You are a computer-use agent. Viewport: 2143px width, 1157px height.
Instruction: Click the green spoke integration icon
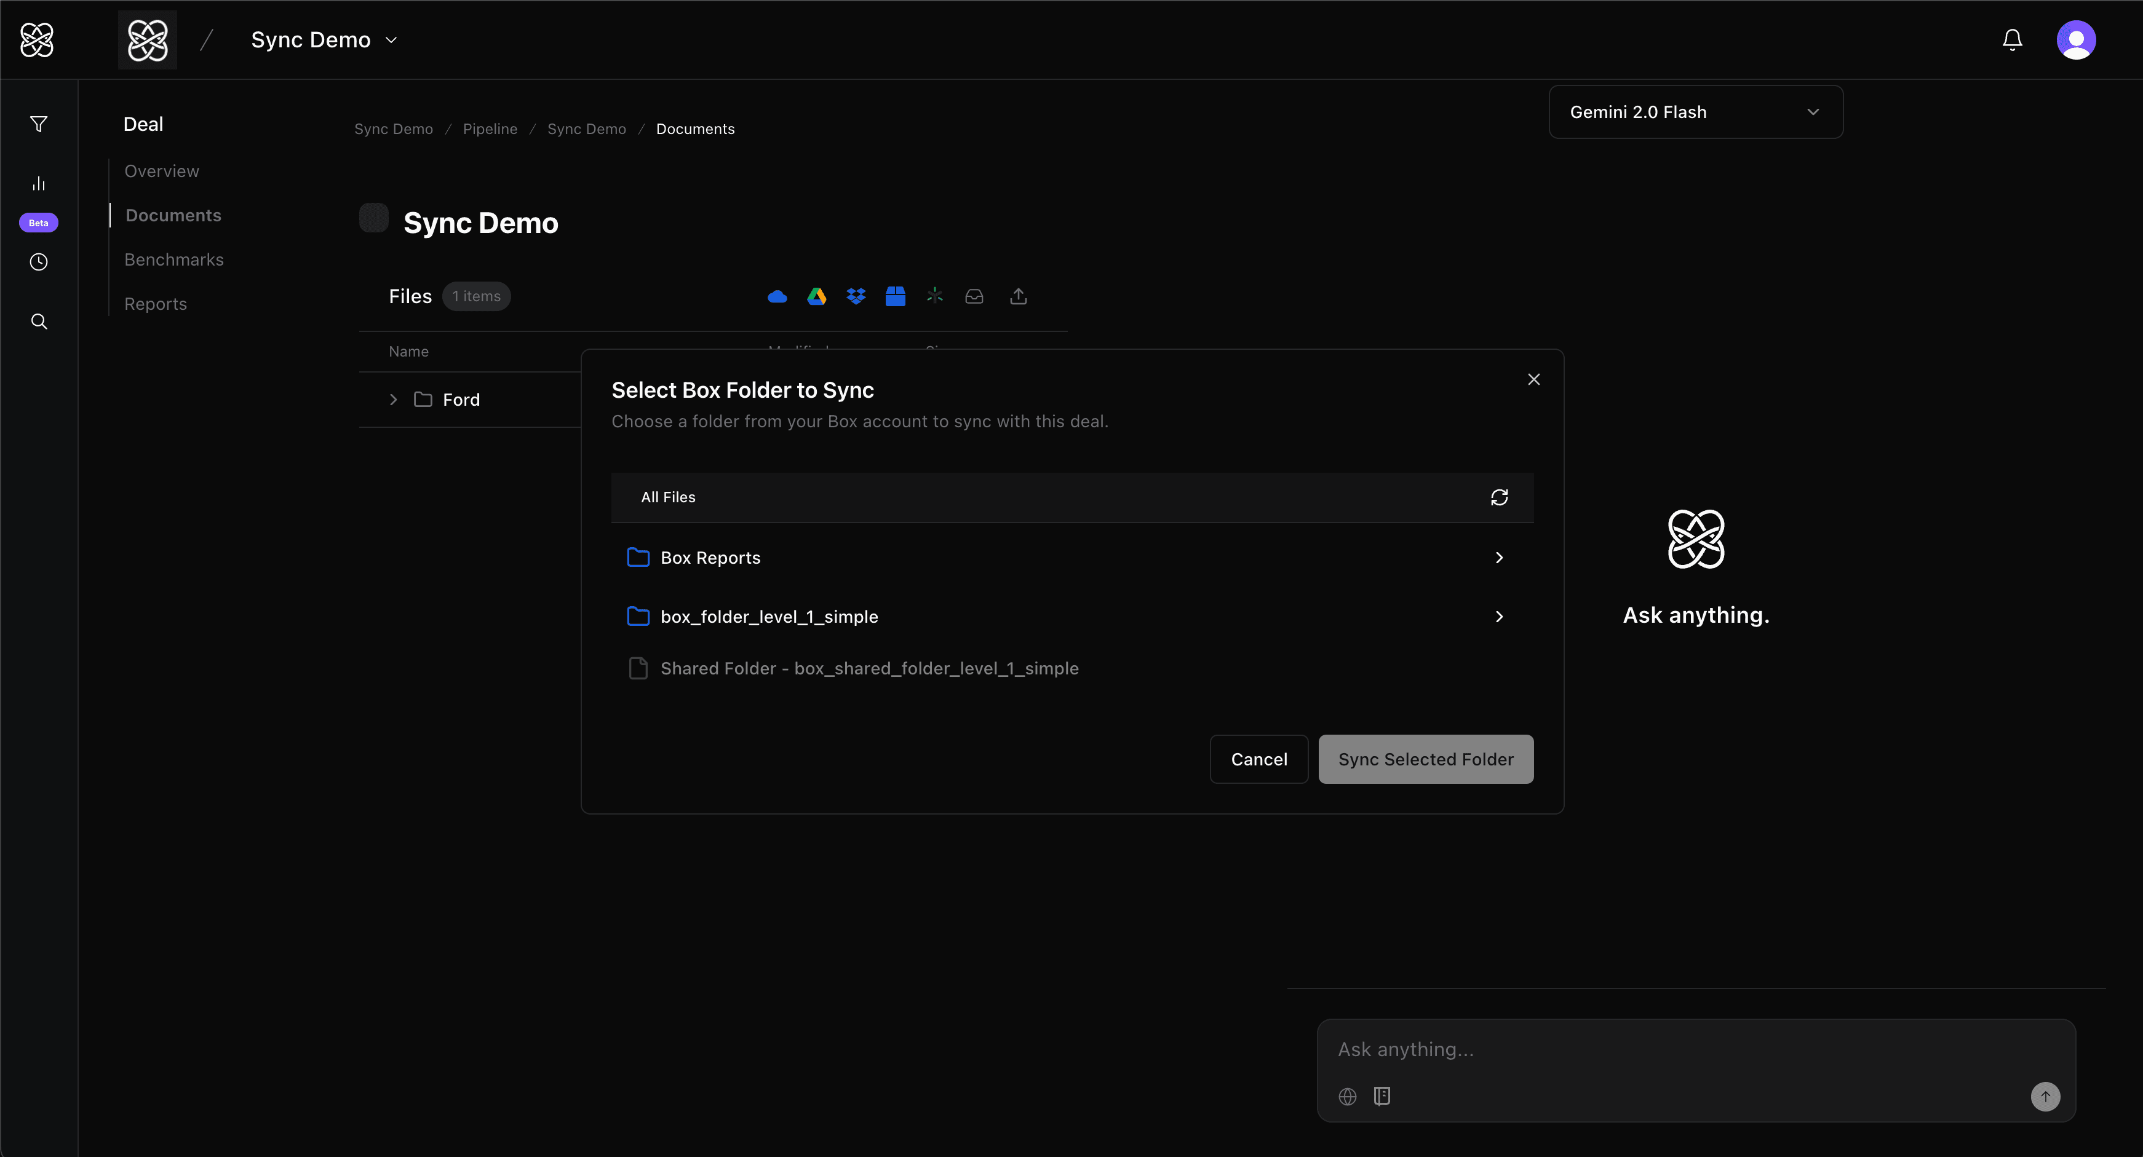pos(935,296)
